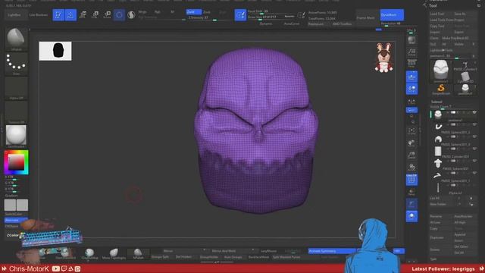Image resolution: width=485 pixels, height=273 pixels.
Task: Select the Move Topological brush icon
Action: click(114, 253)
